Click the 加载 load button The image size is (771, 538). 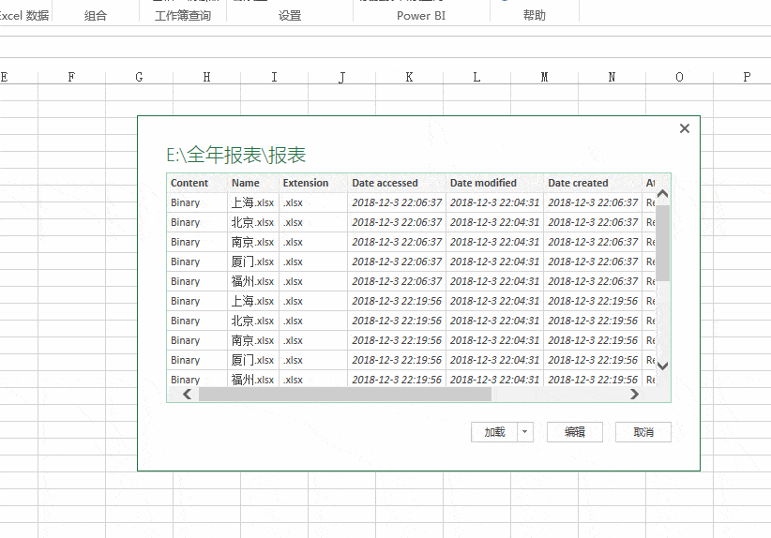494,432
